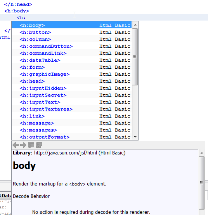Click the Forward arrow in documentation toolbar
Screen dimensions: 208x215
coord(23,145)
